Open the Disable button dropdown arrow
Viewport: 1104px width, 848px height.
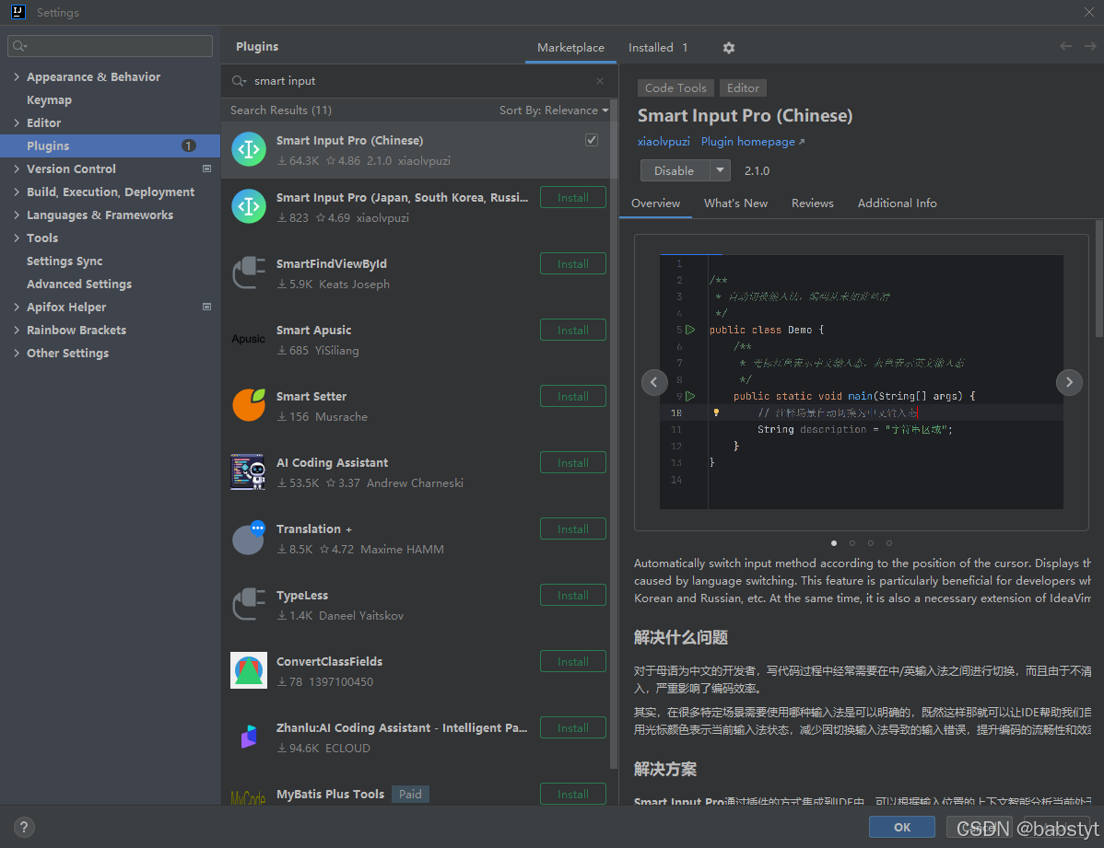720,170
